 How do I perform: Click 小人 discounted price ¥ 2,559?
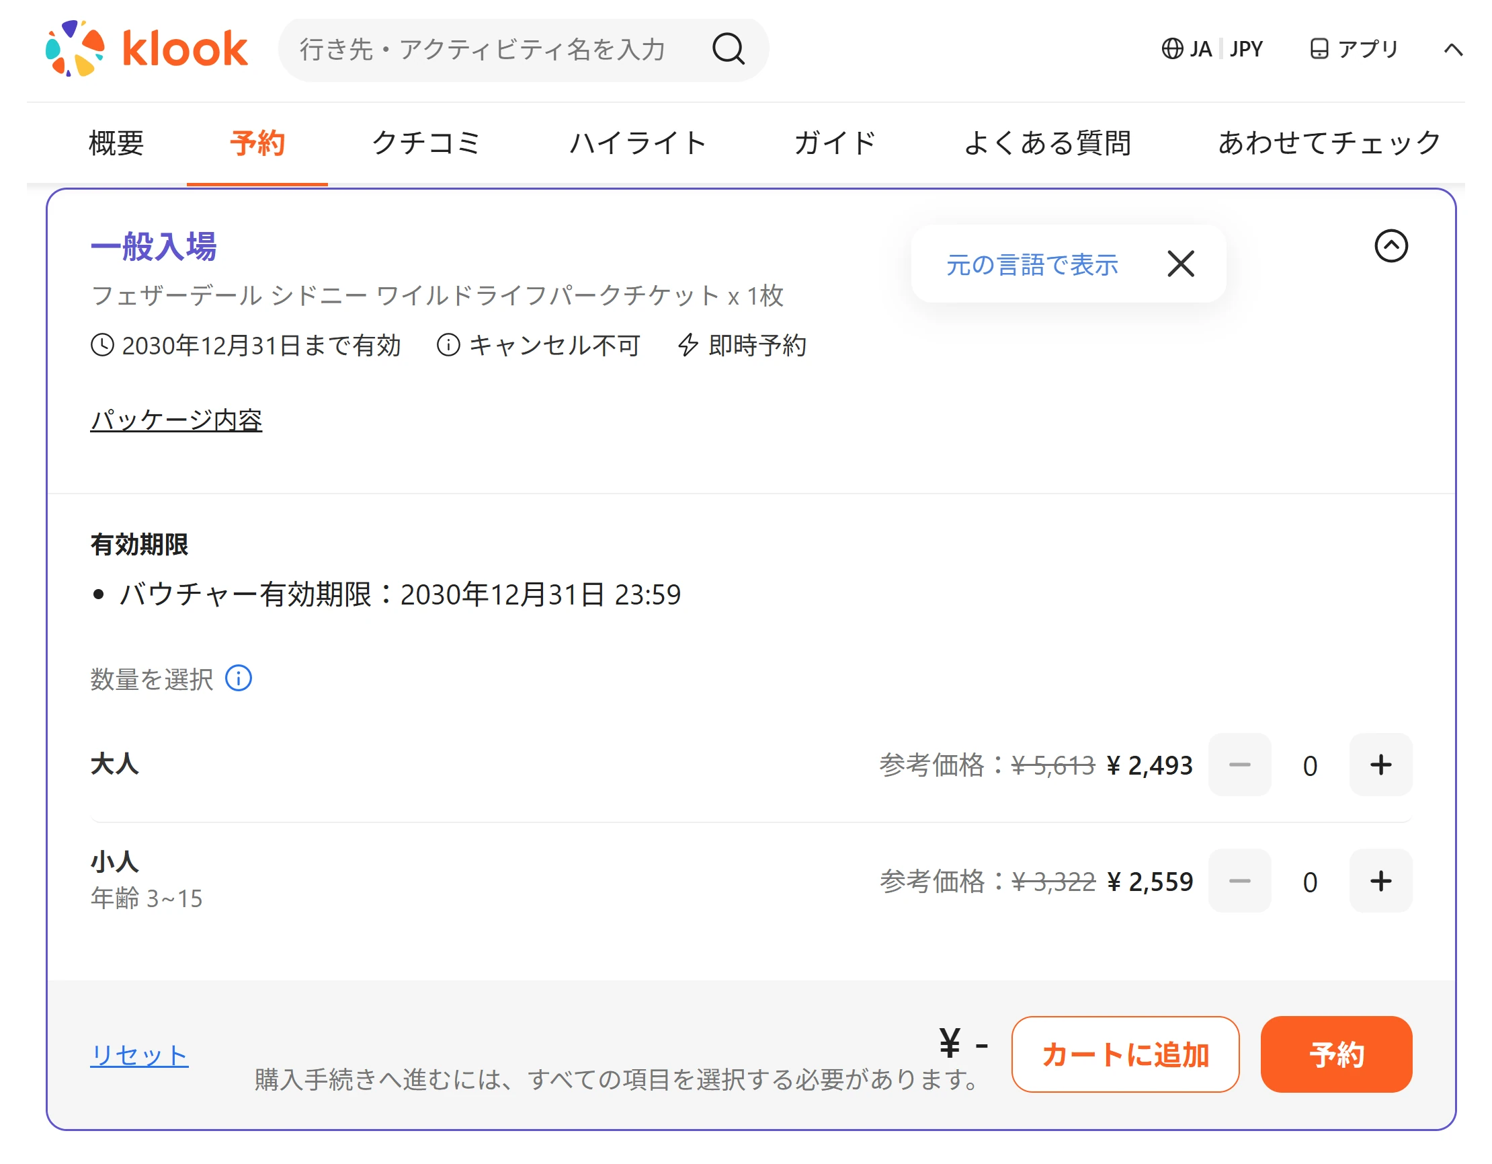pyautogui.click(x=1150, y=882)
